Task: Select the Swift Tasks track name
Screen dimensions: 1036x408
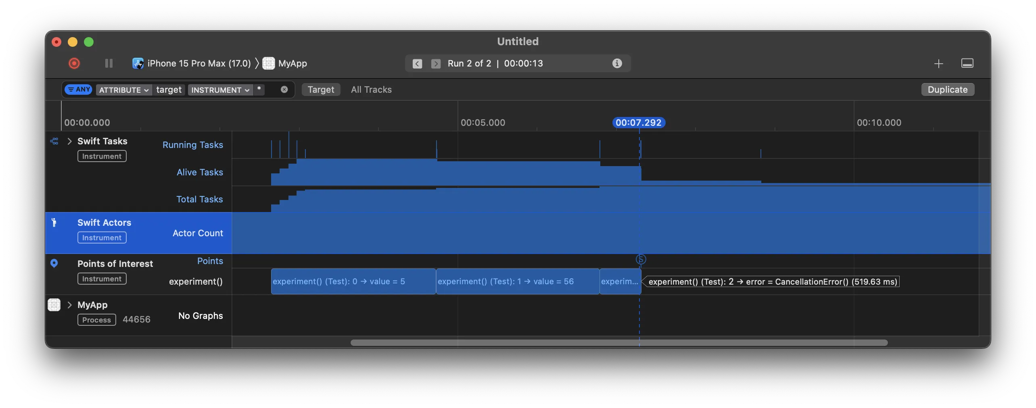Action: coord(102,141)
